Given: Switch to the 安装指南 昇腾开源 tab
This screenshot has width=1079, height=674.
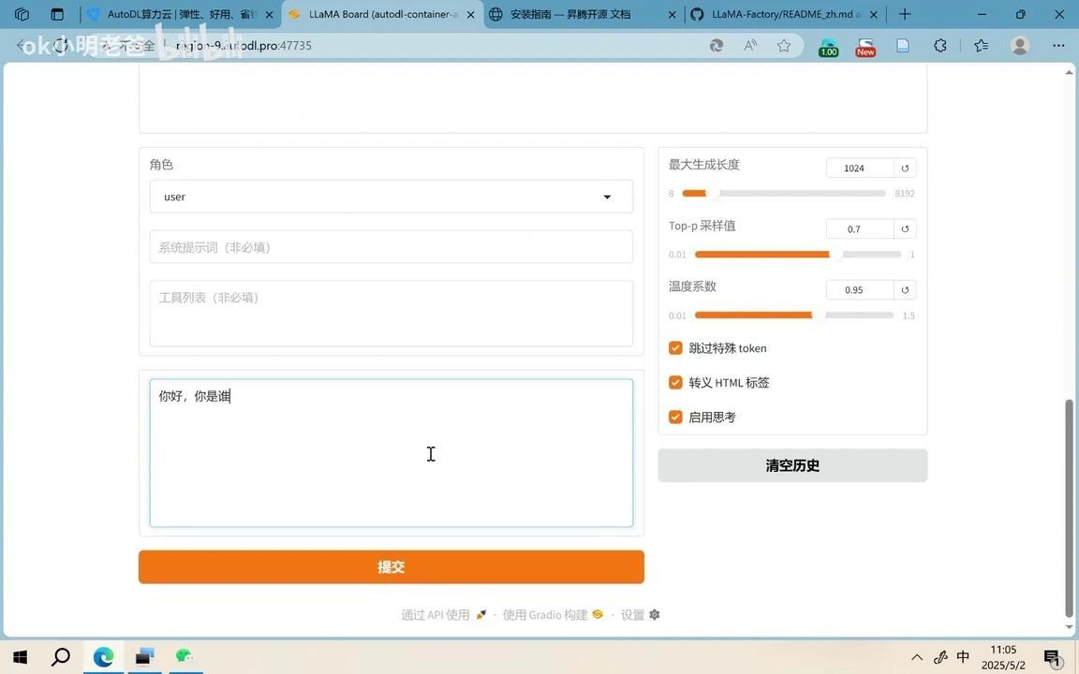Looking at the screenshot, I should [571, 14].
